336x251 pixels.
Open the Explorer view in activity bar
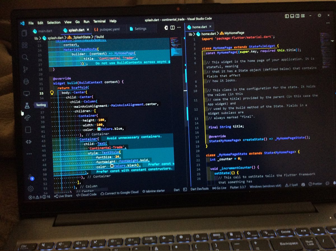coord(24,33)
